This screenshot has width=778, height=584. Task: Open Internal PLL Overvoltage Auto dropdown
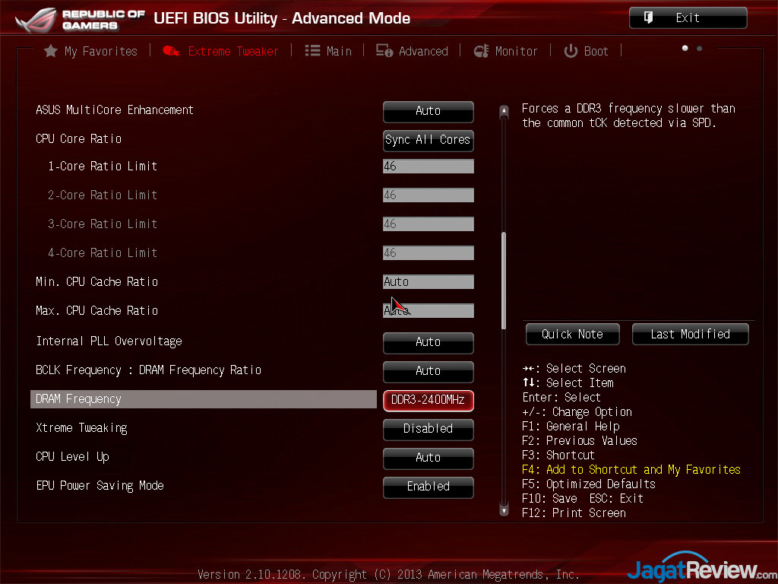[x=429, y=342]
